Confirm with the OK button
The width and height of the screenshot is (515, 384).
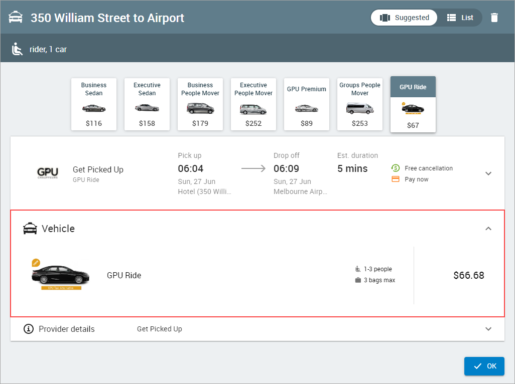[484, 366]
